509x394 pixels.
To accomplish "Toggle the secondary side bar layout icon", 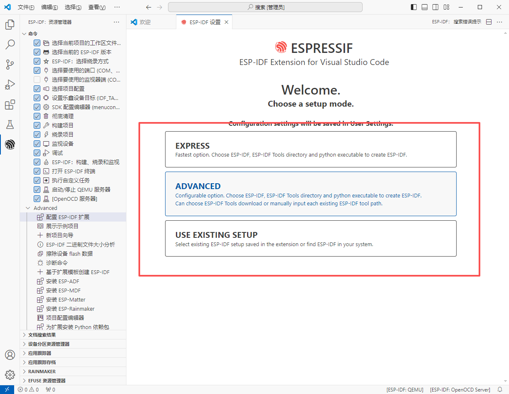I will point(435,7).
